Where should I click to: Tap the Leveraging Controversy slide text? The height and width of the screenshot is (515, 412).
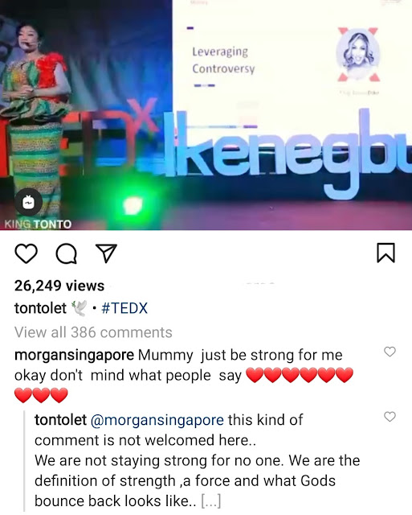[x=223, y=60]
